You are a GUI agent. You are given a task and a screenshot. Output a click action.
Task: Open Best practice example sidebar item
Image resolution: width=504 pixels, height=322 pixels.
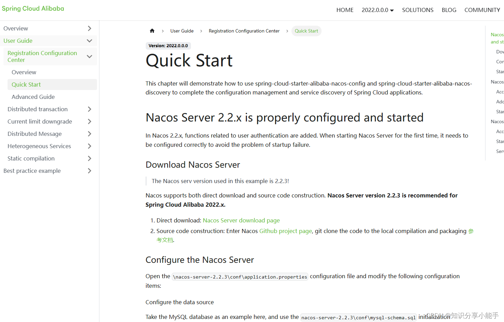[32, 171]
